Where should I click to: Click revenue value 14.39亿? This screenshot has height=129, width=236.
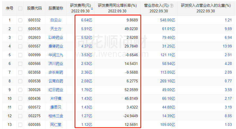[168, 116]
